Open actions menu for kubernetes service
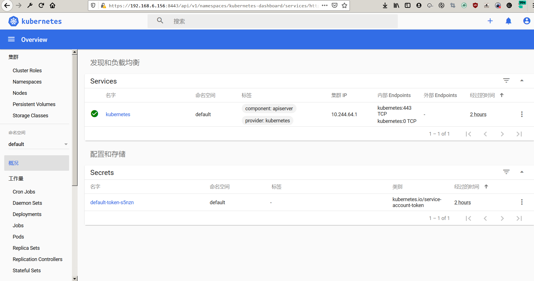 tap(522, 114)
